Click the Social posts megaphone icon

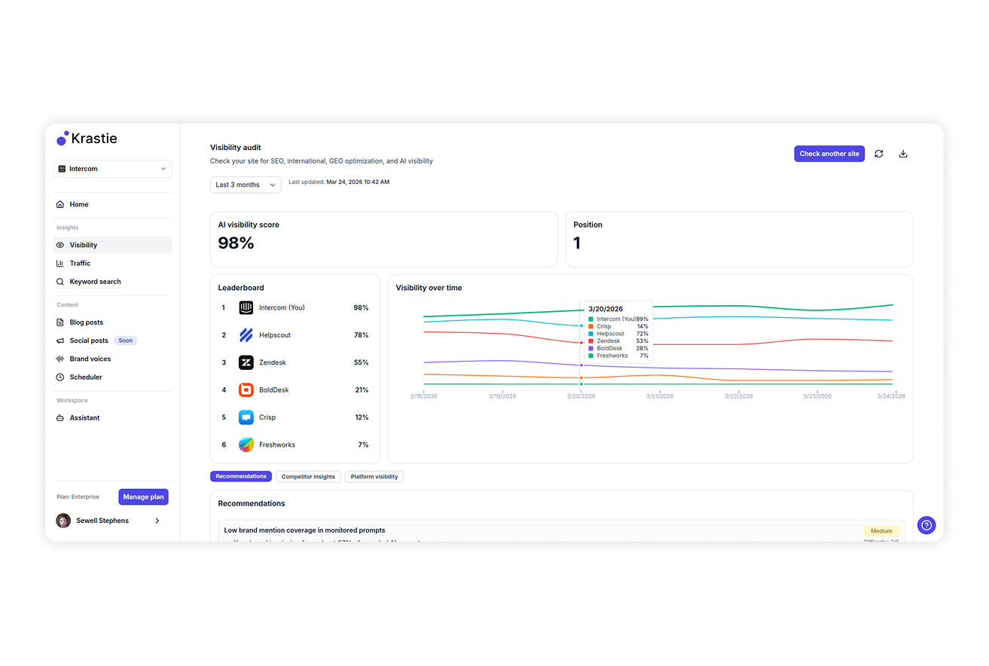[x=60, y=341]
